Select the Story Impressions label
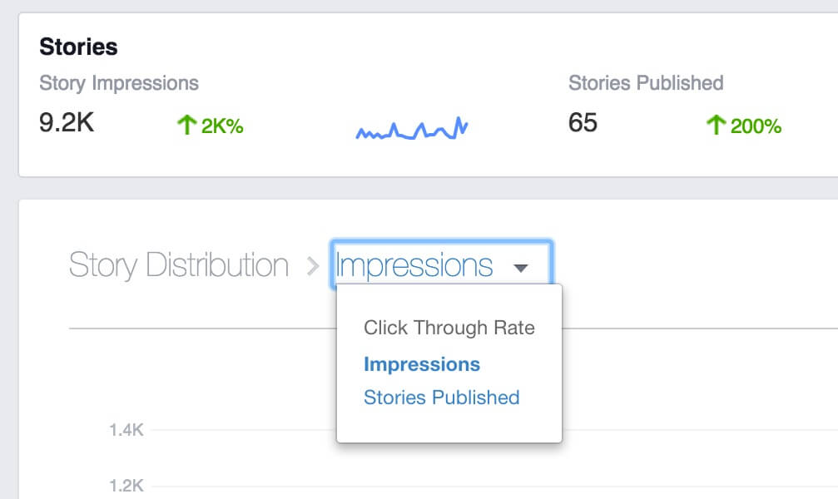 pyautogui.click(x=119, y=83)
